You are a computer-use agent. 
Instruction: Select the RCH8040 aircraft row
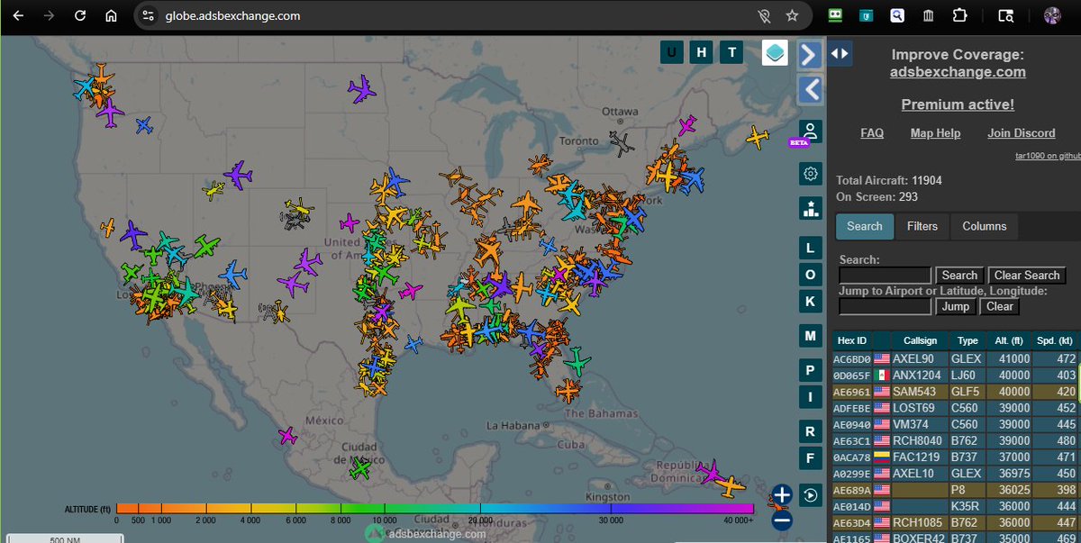[956, 441]
